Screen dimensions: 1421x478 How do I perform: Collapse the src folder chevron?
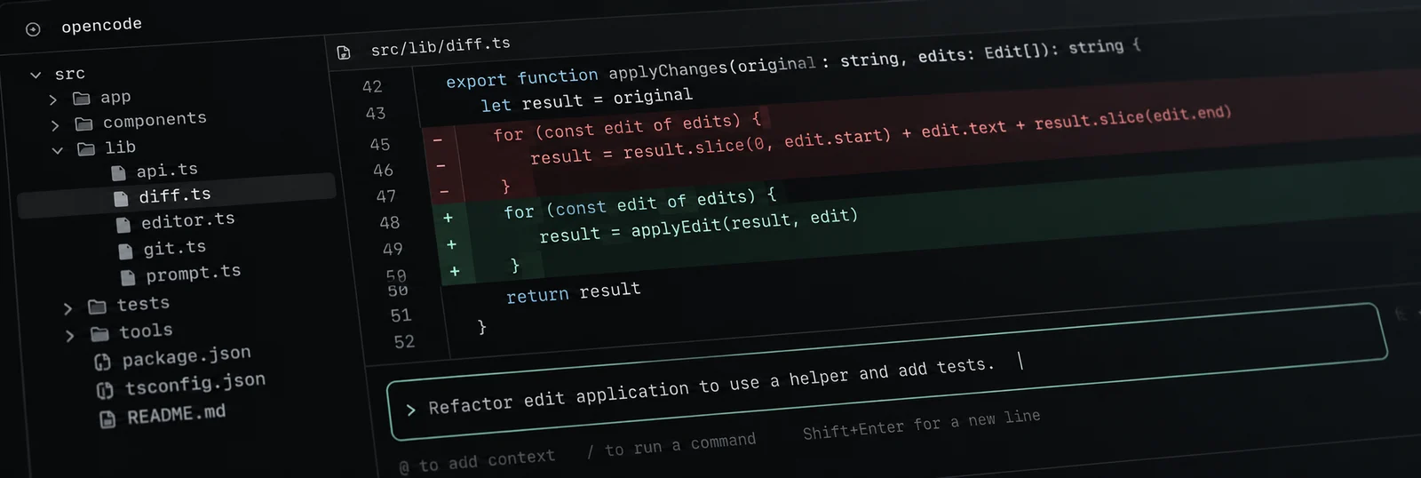pyautogui.click(x=36, y=75)
